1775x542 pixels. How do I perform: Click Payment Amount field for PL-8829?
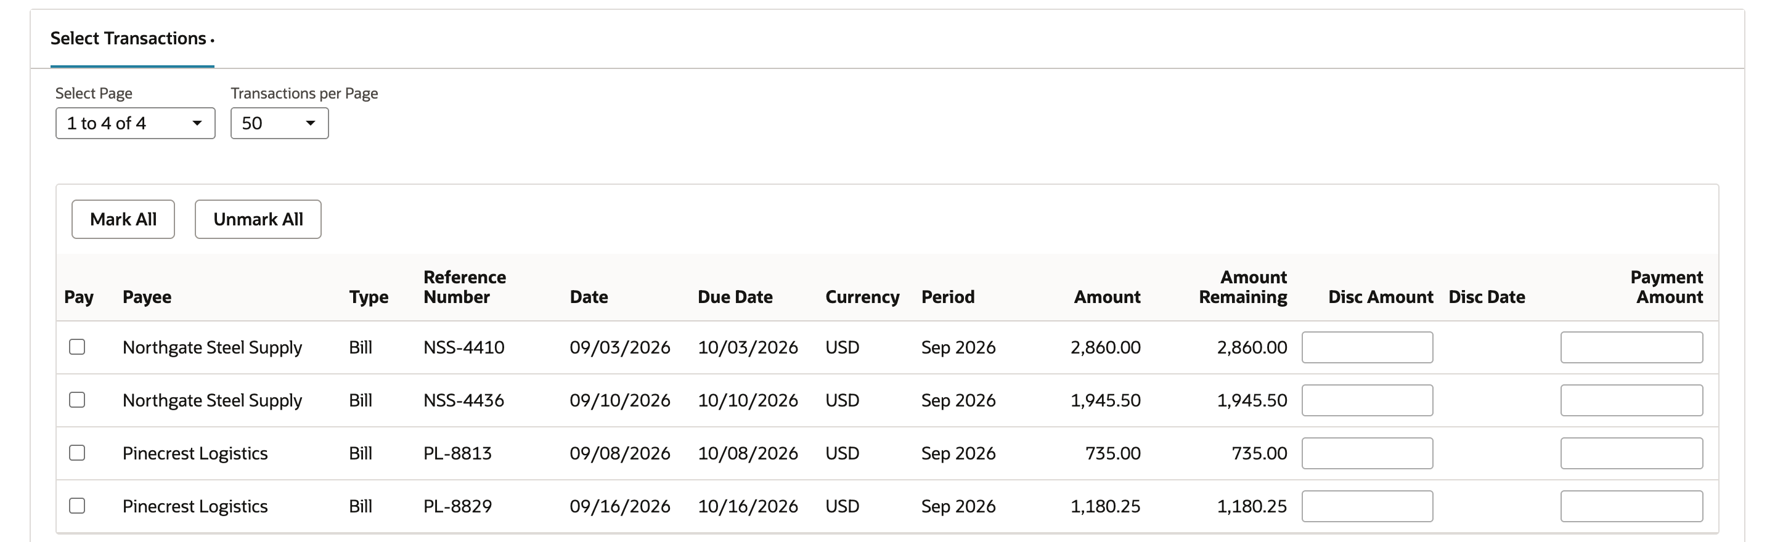pos(1631,506)
